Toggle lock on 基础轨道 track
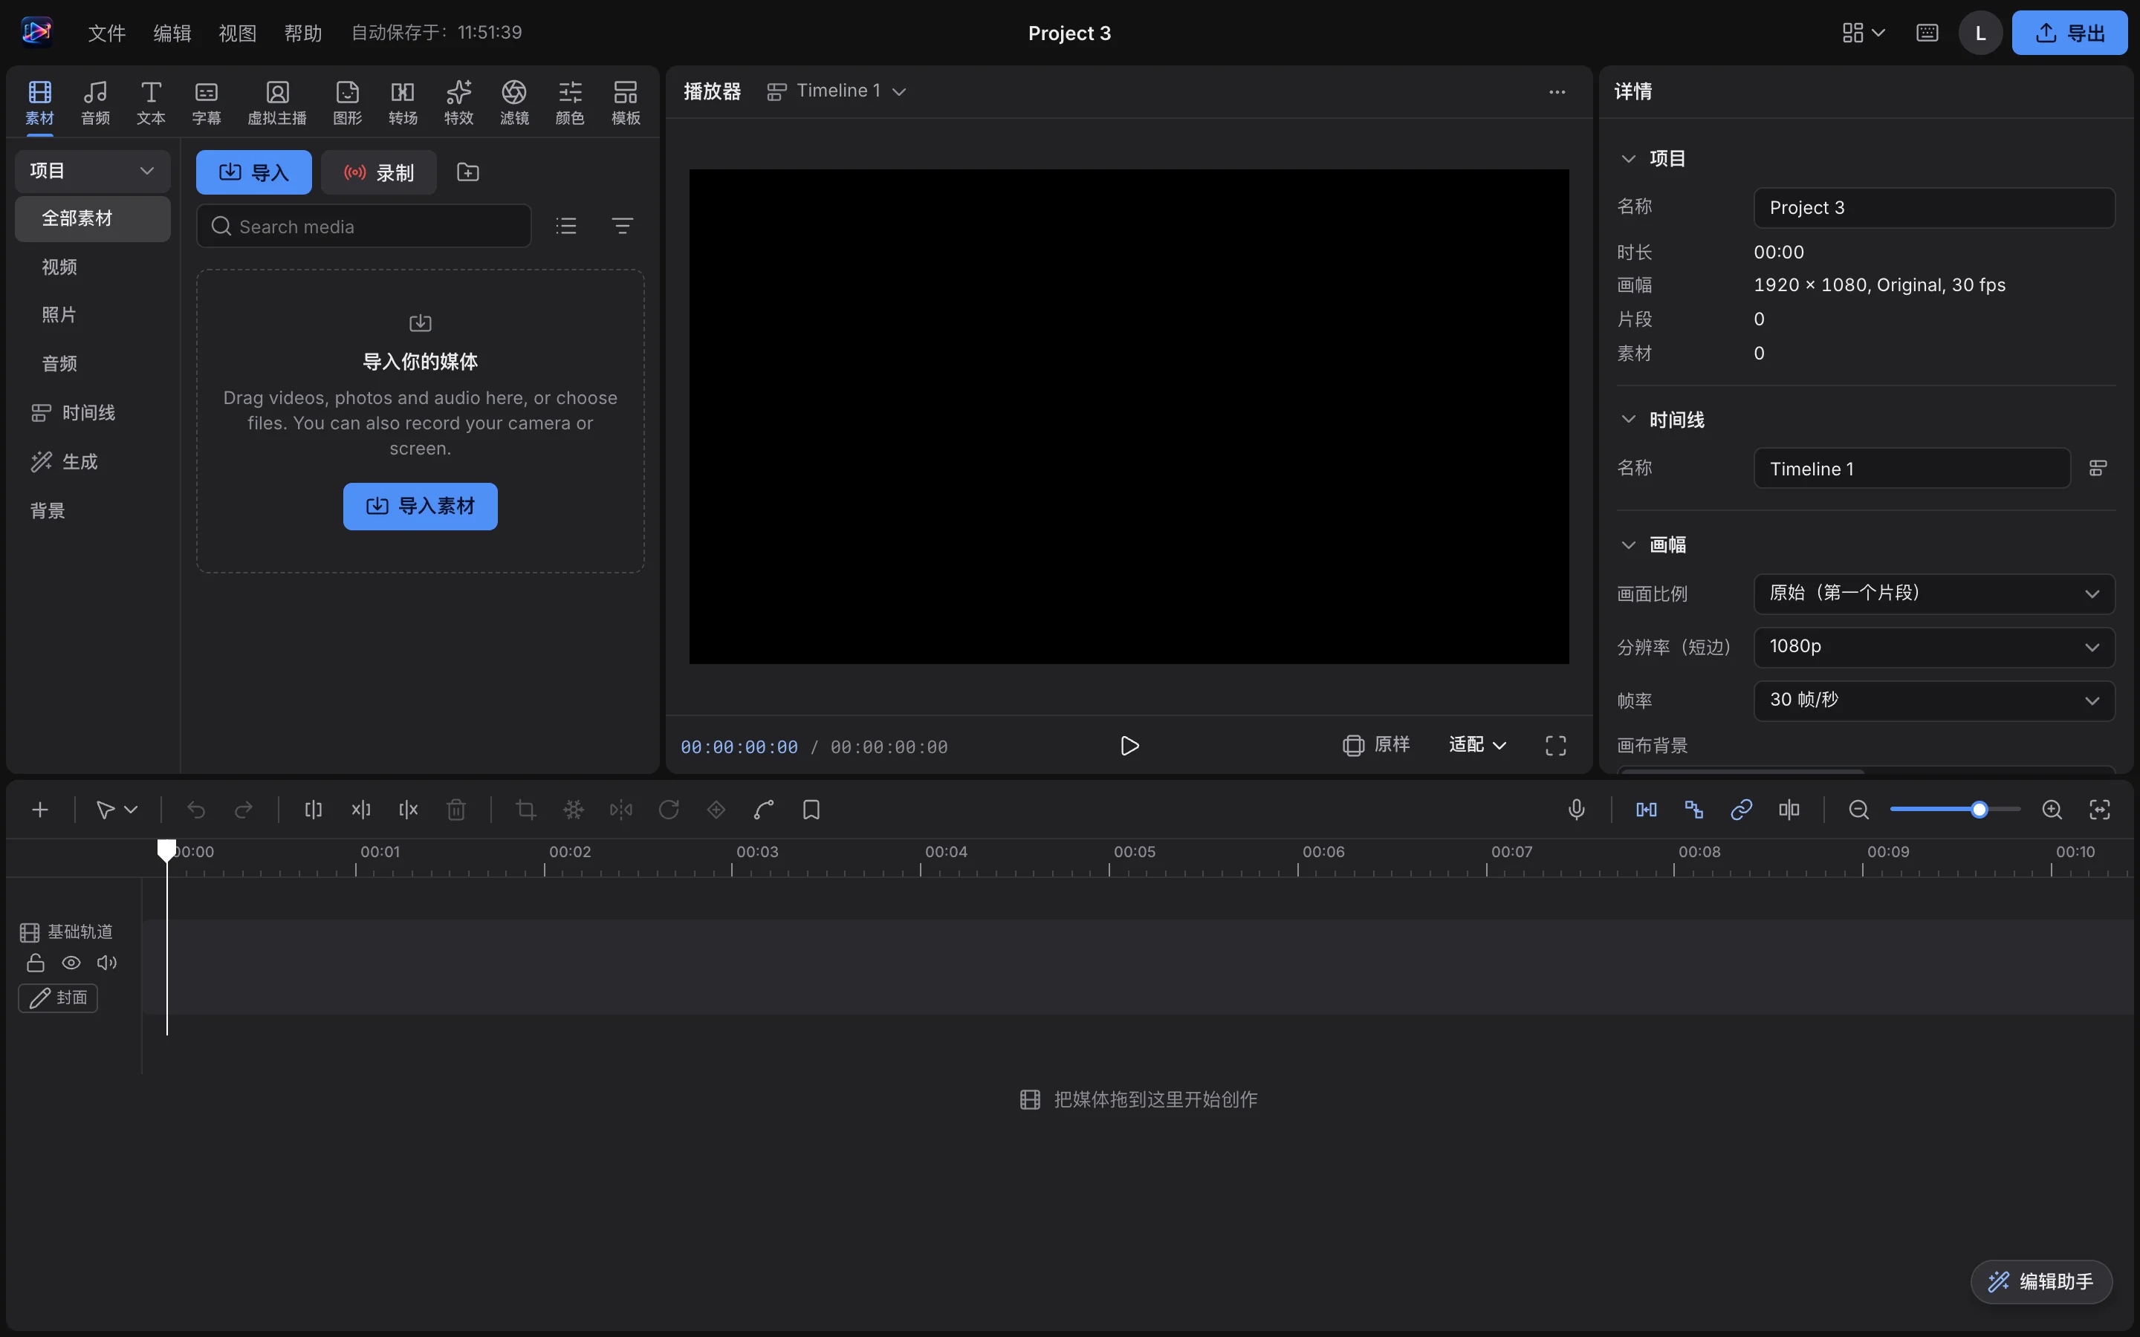The width and height of the screenshot is (2140, 1337). point(36,962)
